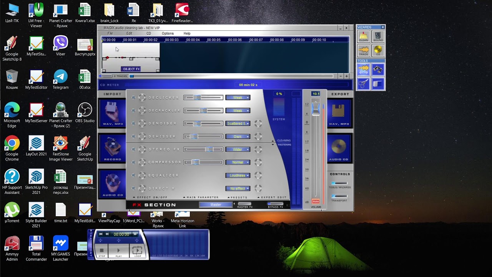Open the Dehisser Own preset dropdown
492x277 pixels.
(x=238, y=137)
